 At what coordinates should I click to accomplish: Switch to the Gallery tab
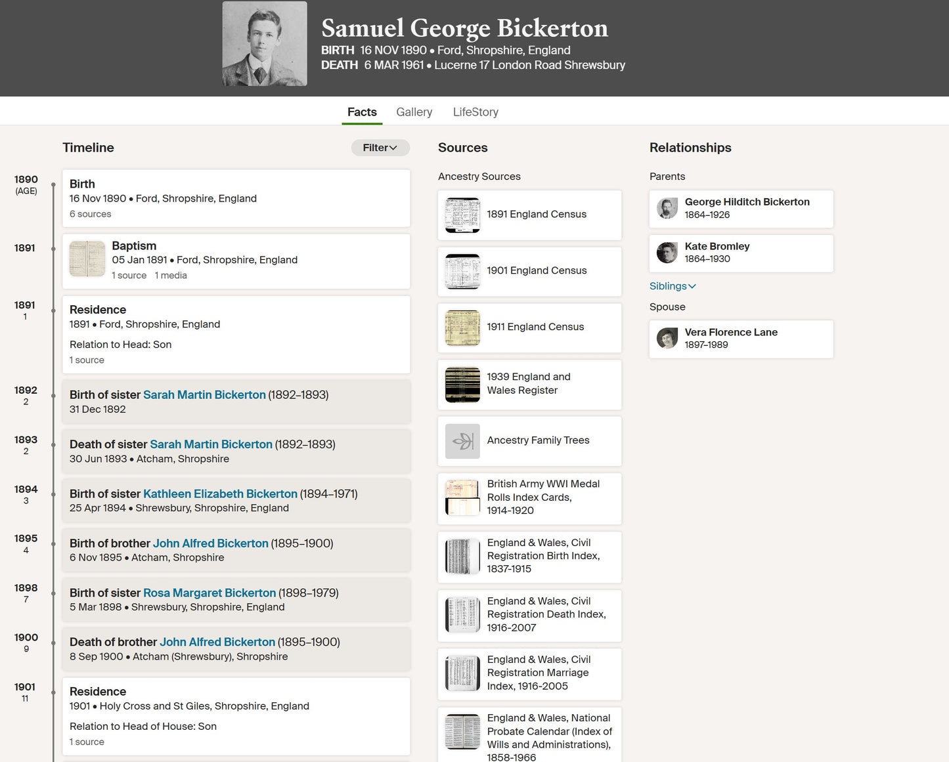click(414, 112)
